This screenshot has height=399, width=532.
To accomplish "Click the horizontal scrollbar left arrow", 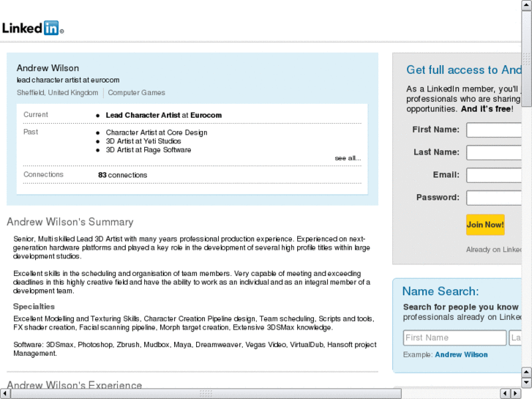I will 5,393.
